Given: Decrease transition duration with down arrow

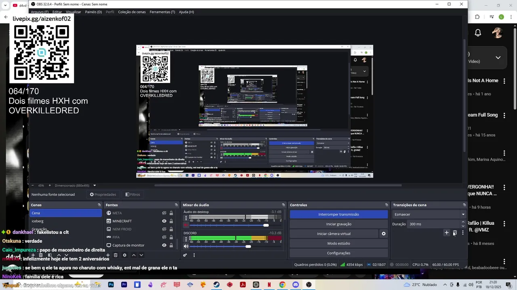Looking at the screenshot, I should [x=463, y=226].
